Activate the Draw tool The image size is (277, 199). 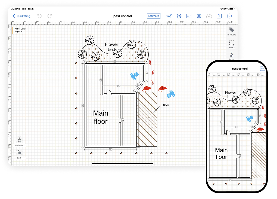232,56
